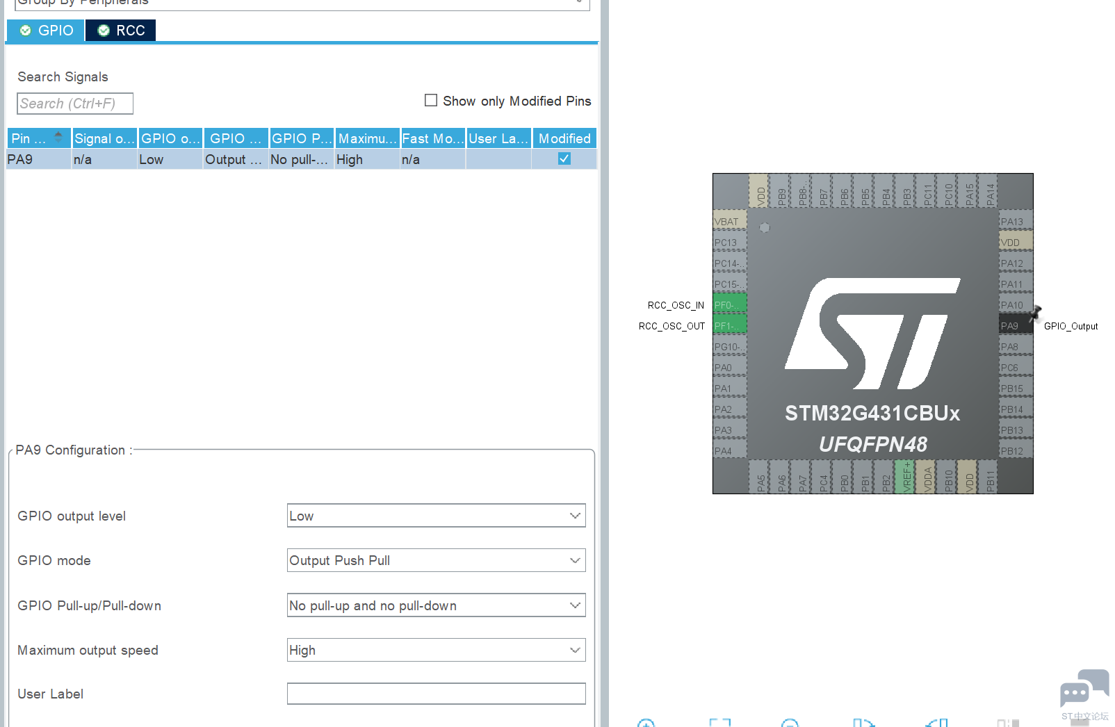1115x727 pixels.
Task: Click the Maximu... column header
Action: click(367, 138)
